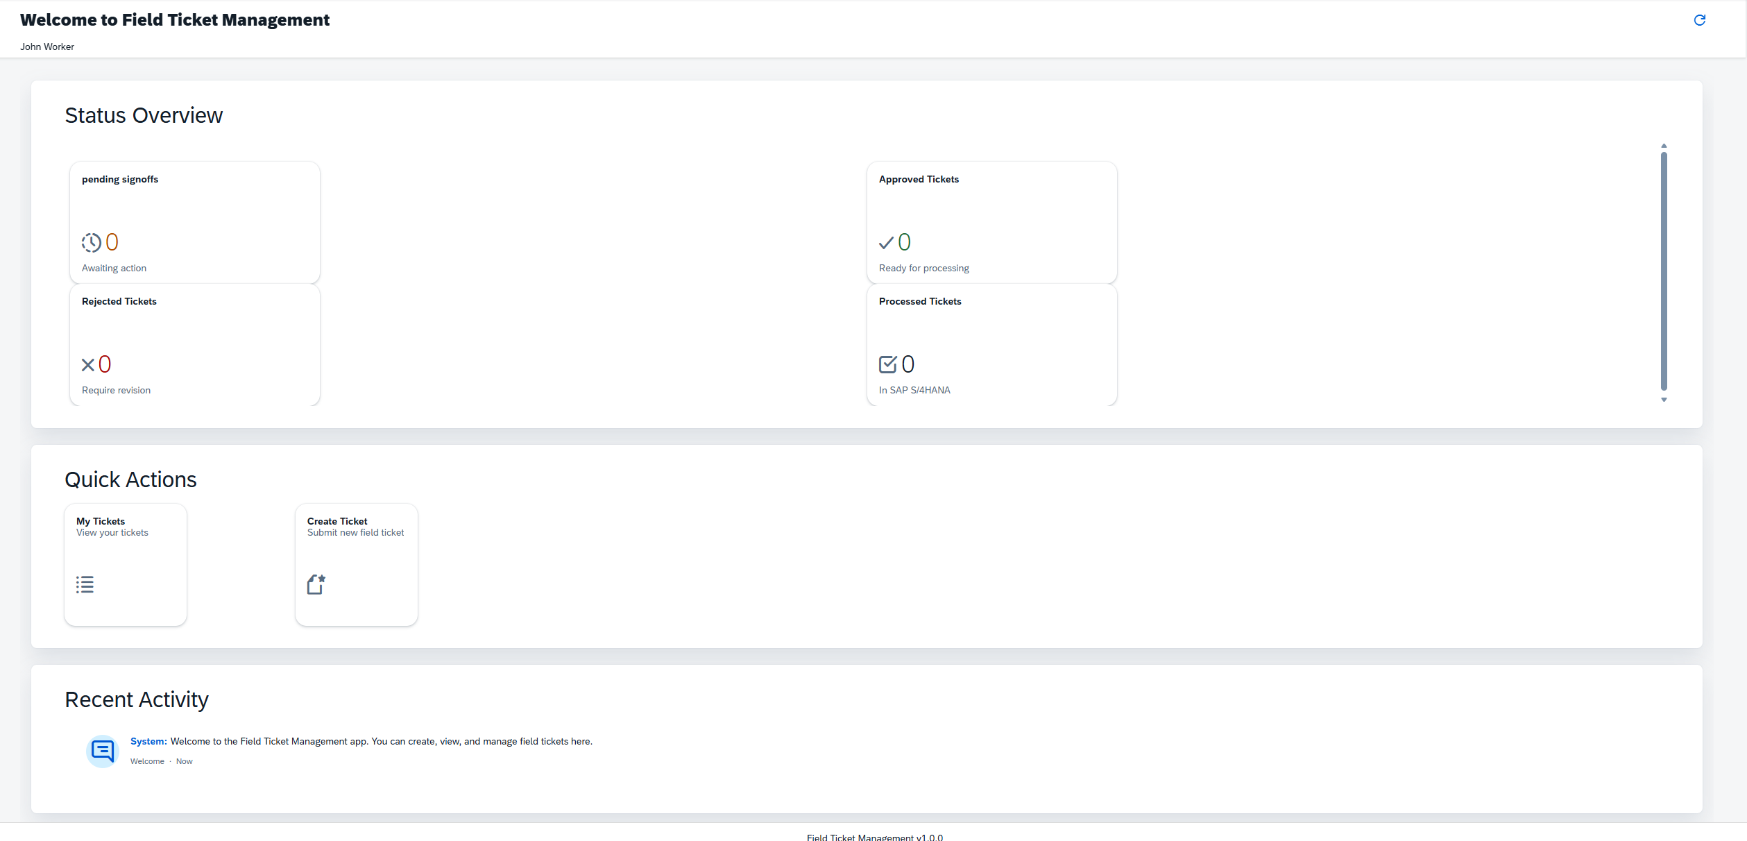Viewport: 1747px width, 841px height.
Task: Open the Rejected Tickets tile
Action: pos(194,337)
